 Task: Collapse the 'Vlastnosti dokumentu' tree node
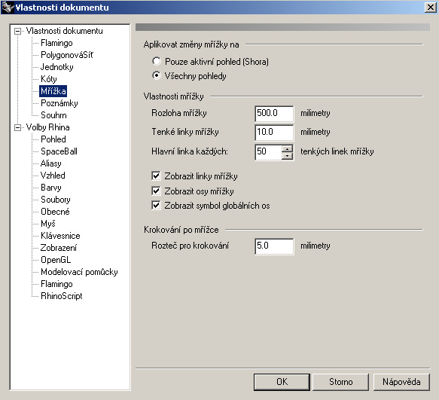[17, 31]
